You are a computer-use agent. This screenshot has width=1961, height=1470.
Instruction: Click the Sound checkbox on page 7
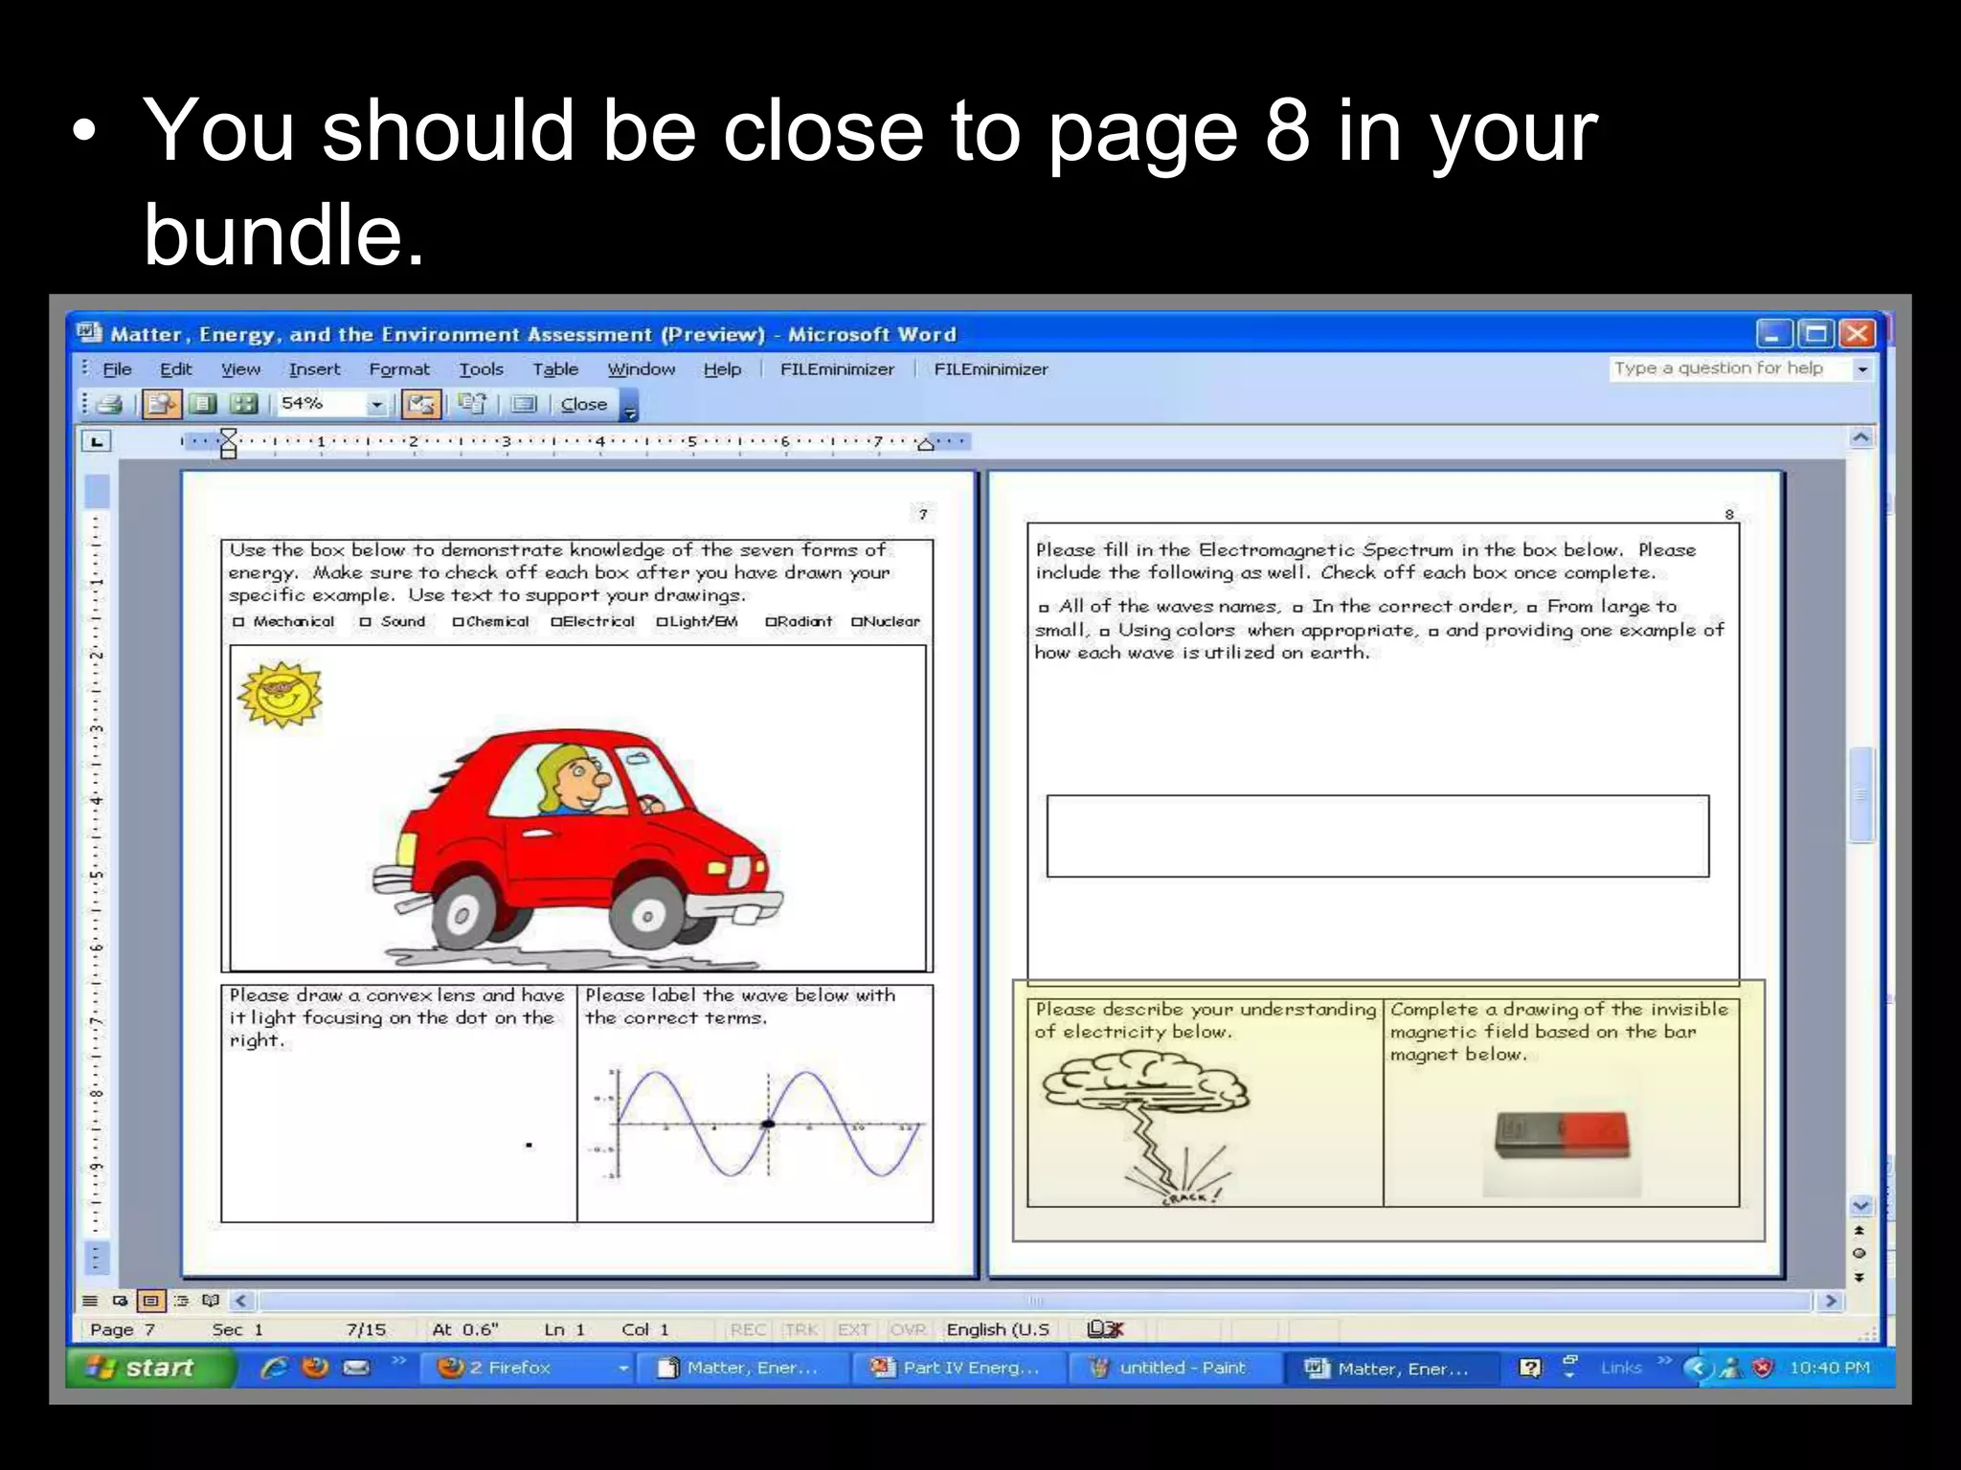tap(366, 622)
